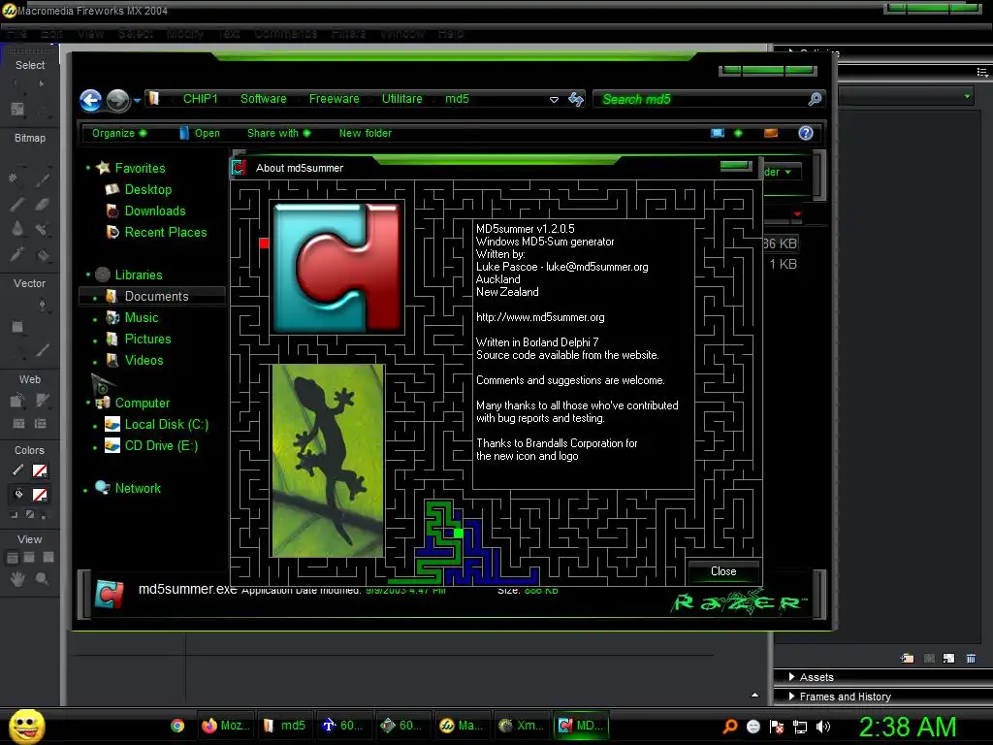Open the Organize dropdown
The width and height of the screenshot is (993, 745).
119,133
